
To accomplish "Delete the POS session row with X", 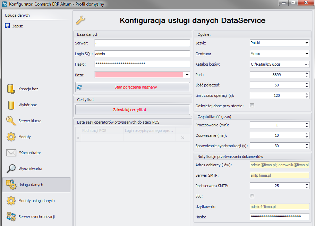I will [183, 138].
